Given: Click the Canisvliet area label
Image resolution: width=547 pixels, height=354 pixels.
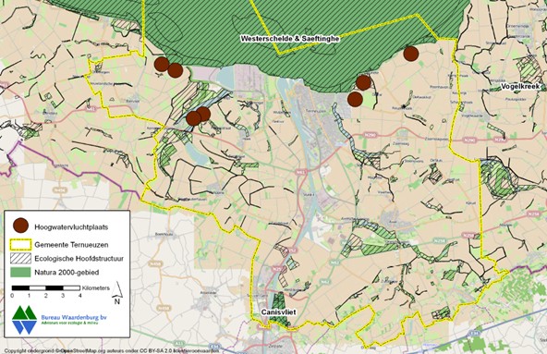Looking at the screenshot, I should coord(279,311).
